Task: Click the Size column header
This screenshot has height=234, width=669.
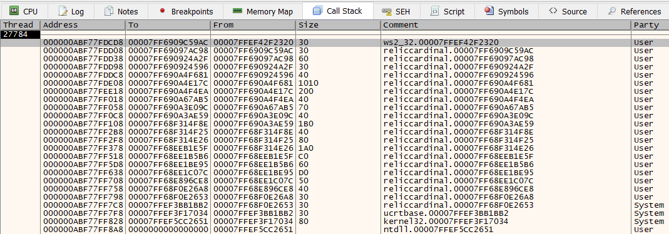Action: pyautogui.click(x=338, y=25)
